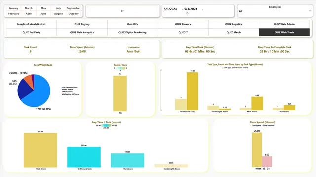Go to QUIZ Digital Marketing tab
The height and width of the screenshot is (177, 316).
coord(132,32)
